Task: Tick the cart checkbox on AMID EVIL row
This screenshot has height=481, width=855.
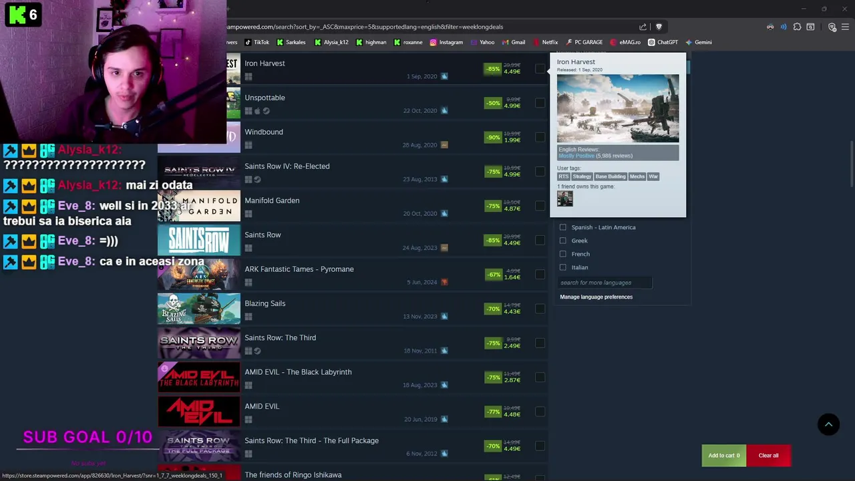Action: coord(540,412)
